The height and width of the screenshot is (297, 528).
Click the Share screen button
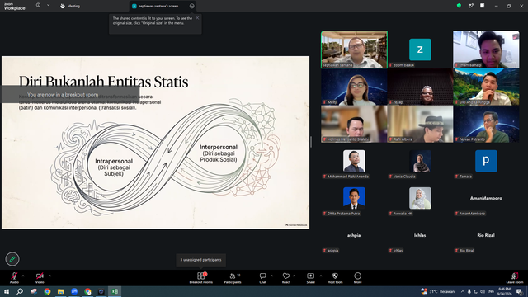click(310, 278)
